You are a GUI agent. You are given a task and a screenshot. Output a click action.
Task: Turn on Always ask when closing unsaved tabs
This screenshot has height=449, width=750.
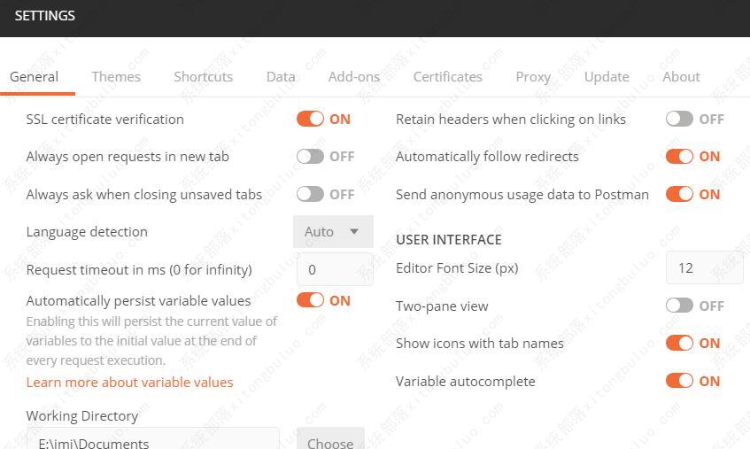pos(310,194)
